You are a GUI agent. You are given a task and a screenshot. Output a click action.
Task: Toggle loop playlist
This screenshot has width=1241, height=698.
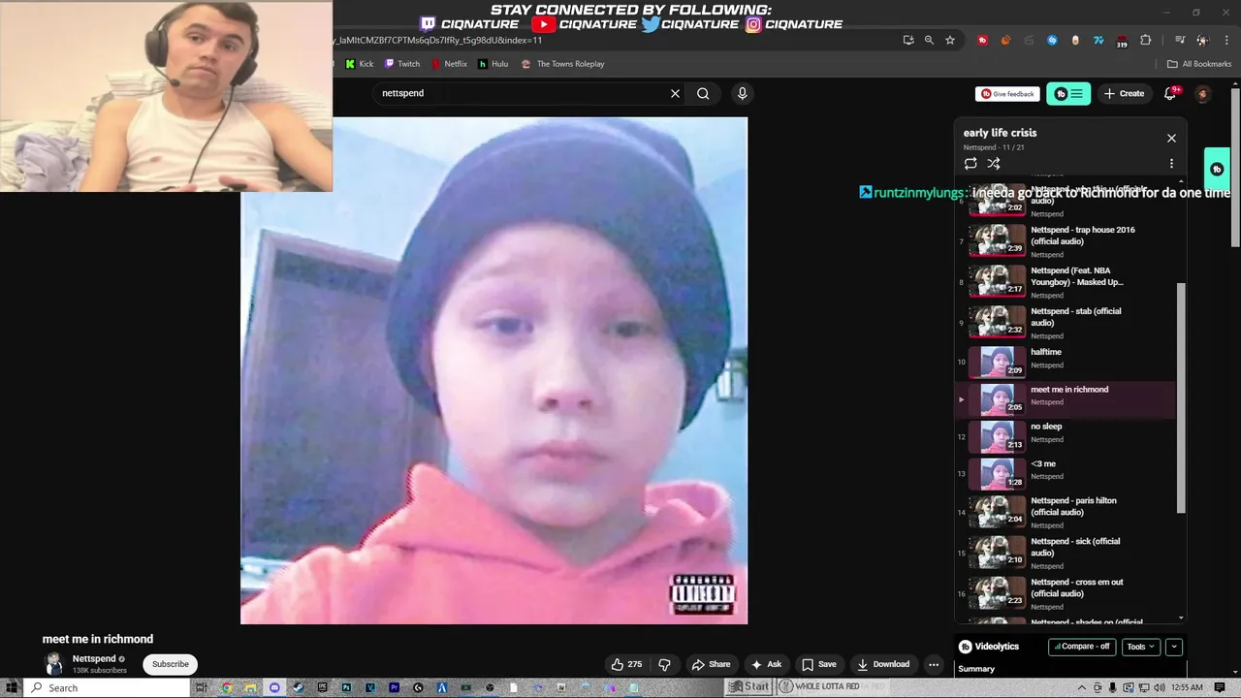pyautogui.click(x=971, y=164)
